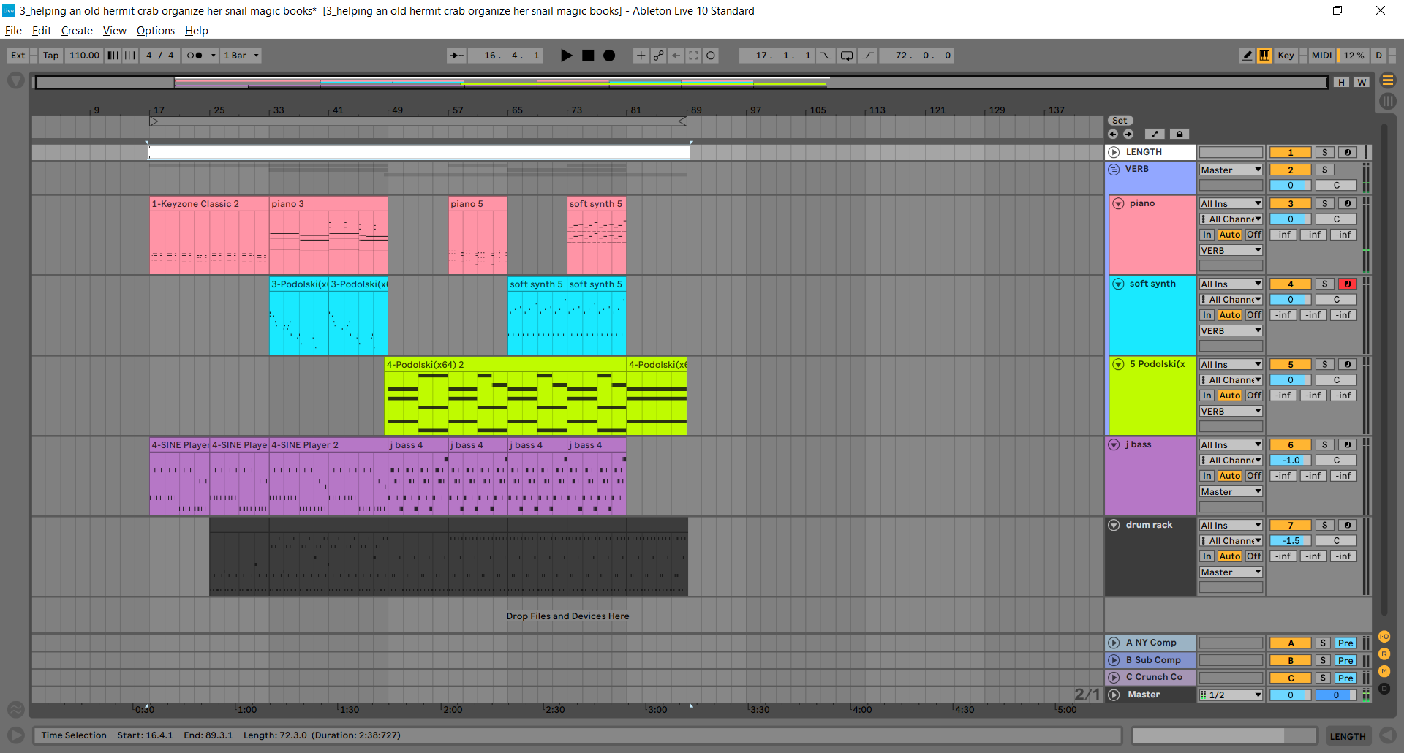Open soft synth All Channels dropdown

click(x=1231, y=300)
